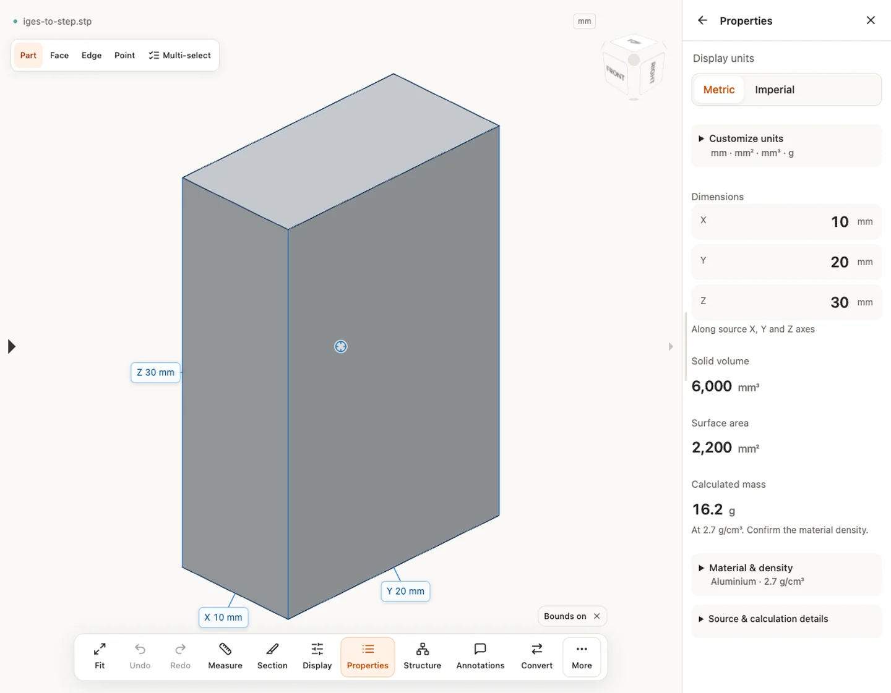Fit the model to view
The width and height of the screenshot is (891, 693).
(100, 657)
